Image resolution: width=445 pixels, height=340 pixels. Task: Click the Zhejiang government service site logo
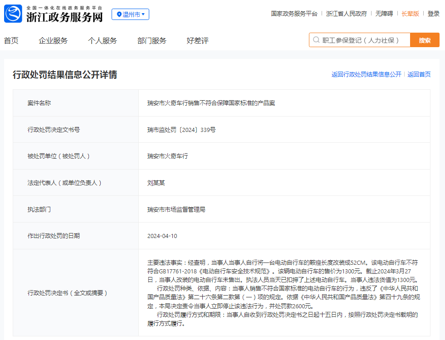pyautogui.click(x=13, y=14)
